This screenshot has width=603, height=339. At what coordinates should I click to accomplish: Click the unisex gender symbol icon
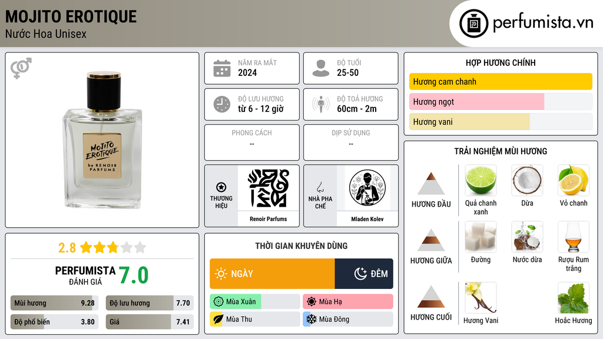21,68
